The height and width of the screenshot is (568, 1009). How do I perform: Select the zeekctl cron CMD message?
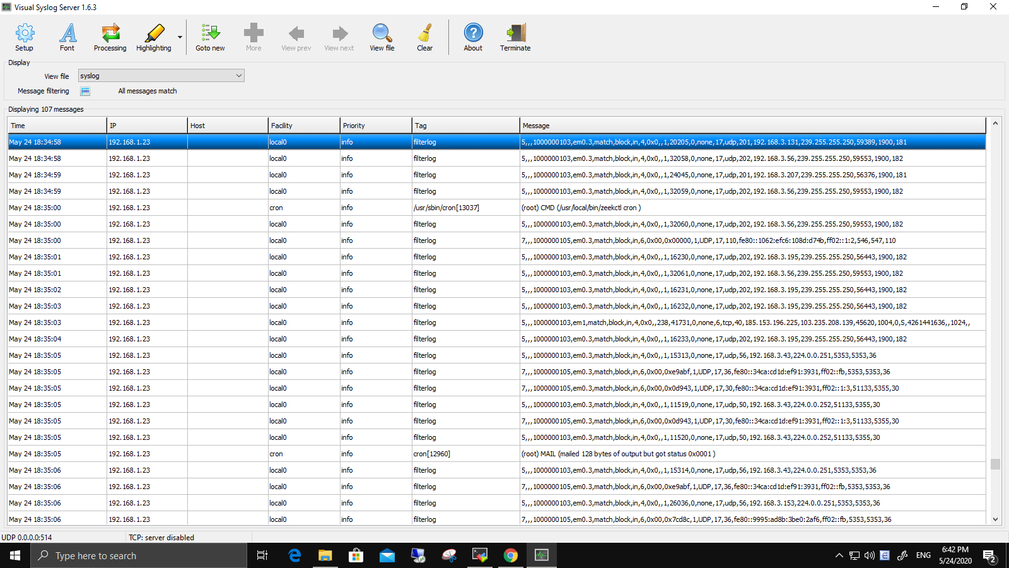581,208
